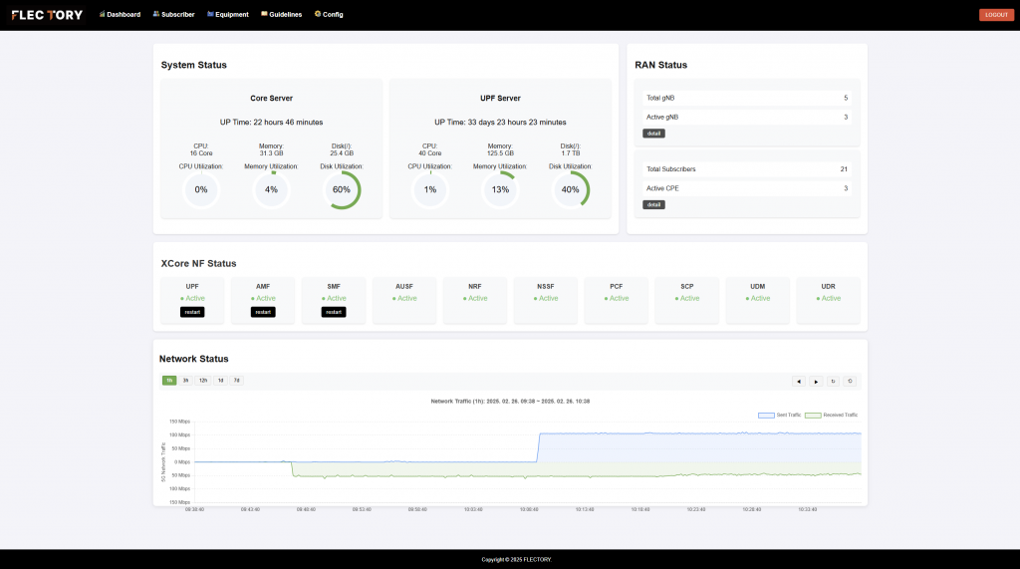This screenshot has height=569, width=1020.
Task: Click the Active CPE row
Action: [x=747, y=188]
